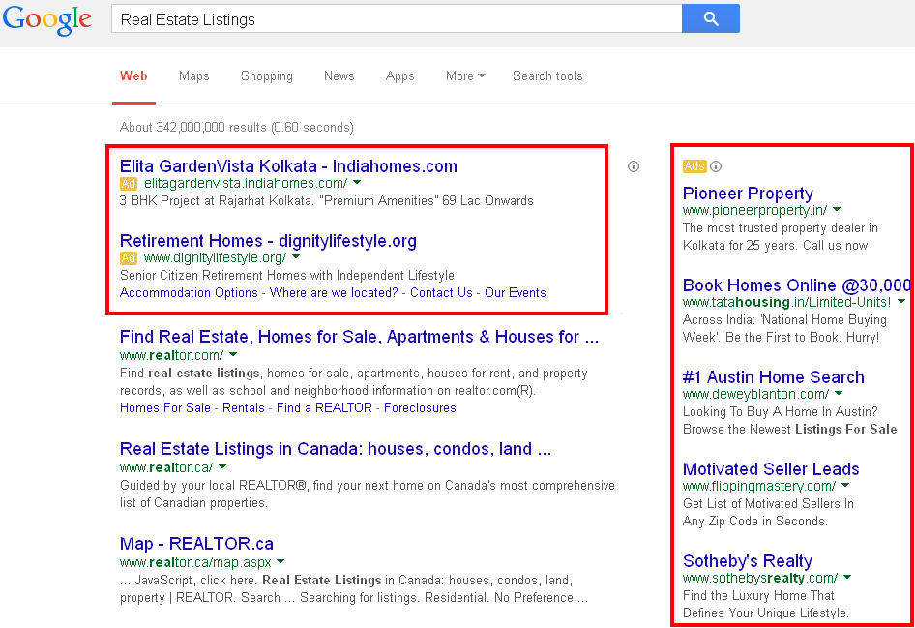The image size is (915, 628).
Task: Click the blue search magnifying glass button
Action: pos(710,18)
